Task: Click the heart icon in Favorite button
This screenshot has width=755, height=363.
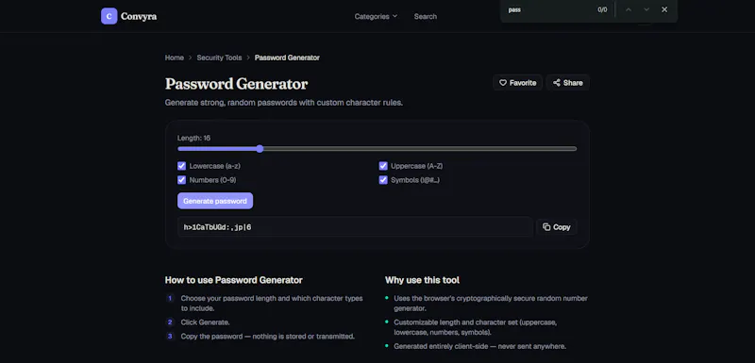Action: pos(503,83)
